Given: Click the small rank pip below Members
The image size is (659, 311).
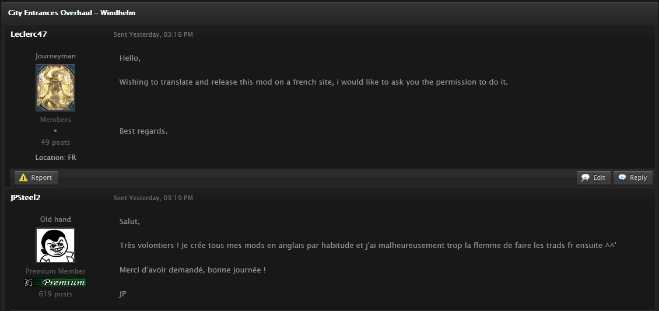Looking at the screenshot, I should pyautogui.click(x=55, y=131).
